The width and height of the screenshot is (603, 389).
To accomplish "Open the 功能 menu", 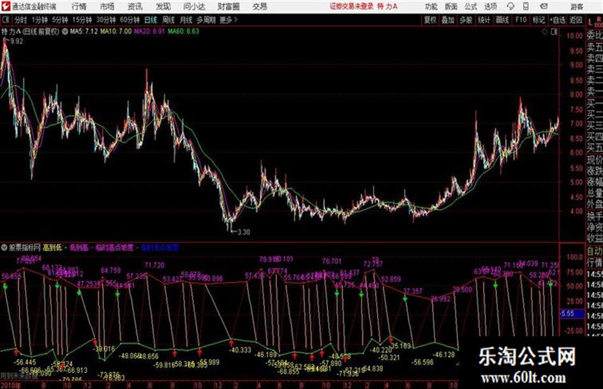I will (x=431, y=6).
